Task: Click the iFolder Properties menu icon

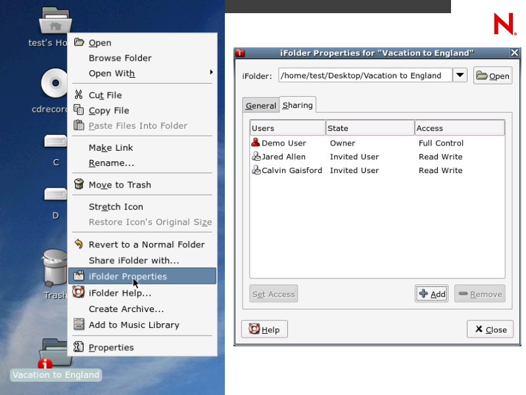Action: [79, 276]
